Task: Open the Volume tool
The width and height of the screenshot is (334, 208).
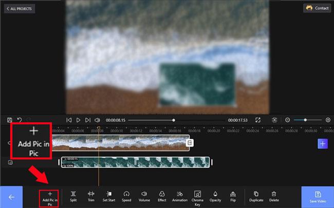Action: coord(144,197)
